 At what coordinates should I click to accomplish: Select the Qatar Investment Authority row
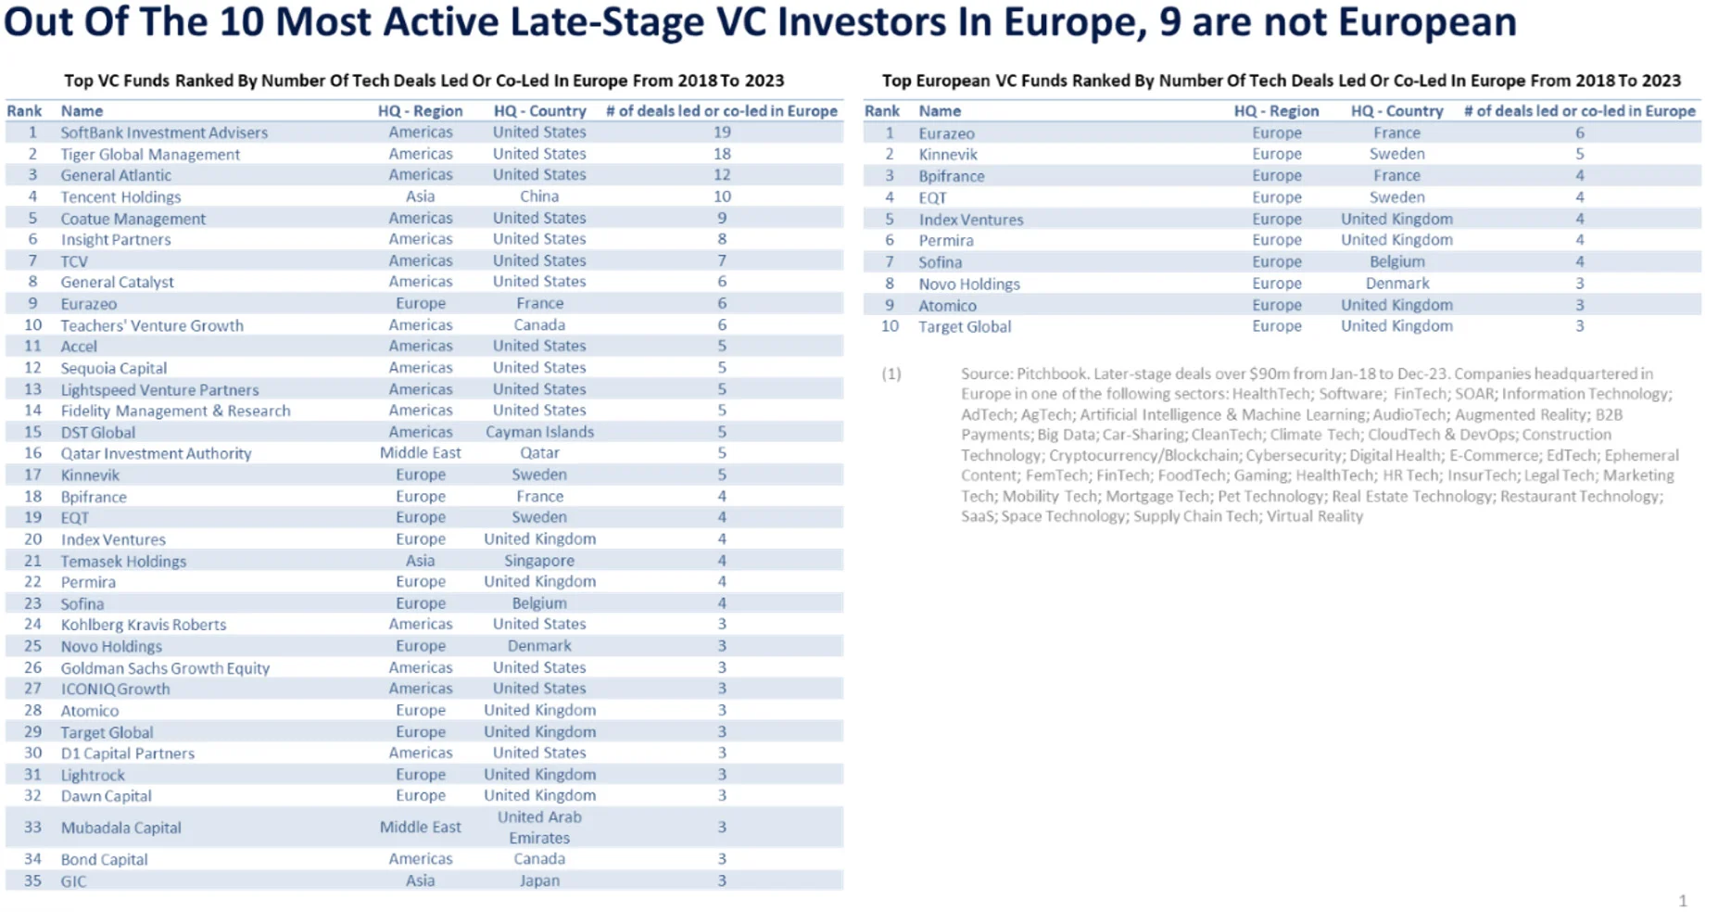[x=424, y=453]
